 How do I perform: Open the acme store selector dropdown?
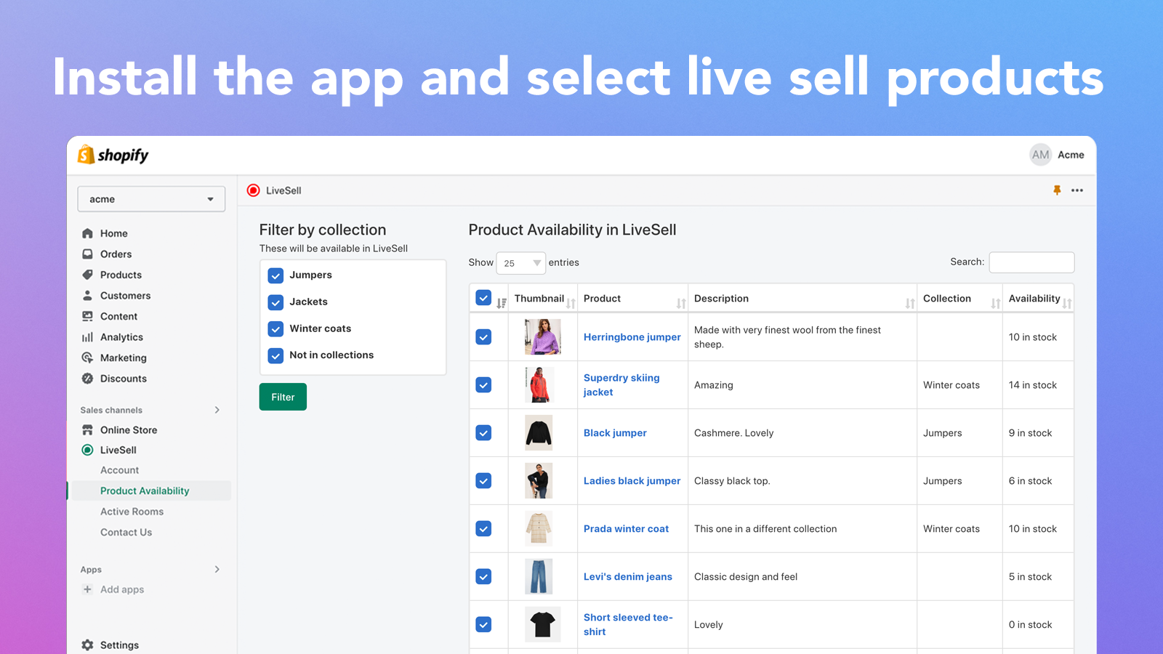pos(151,199)
